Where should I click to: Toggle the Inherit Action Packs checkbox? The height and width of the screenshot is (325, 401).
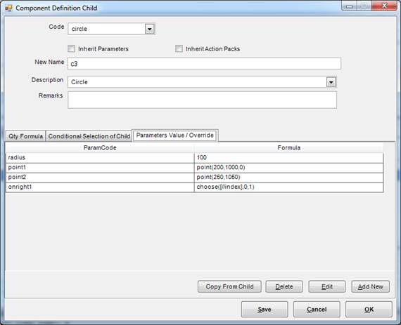[179, 48]
